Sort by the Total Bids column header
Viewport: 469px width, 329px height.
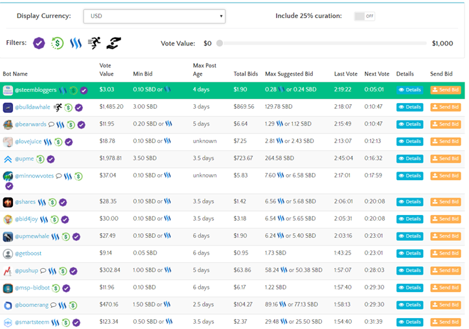point(246,74)
